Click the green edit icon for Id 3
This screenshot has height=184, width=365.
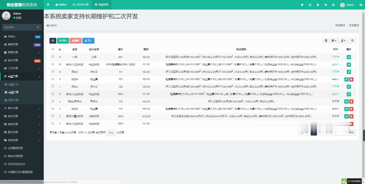(x=346, y=116)
